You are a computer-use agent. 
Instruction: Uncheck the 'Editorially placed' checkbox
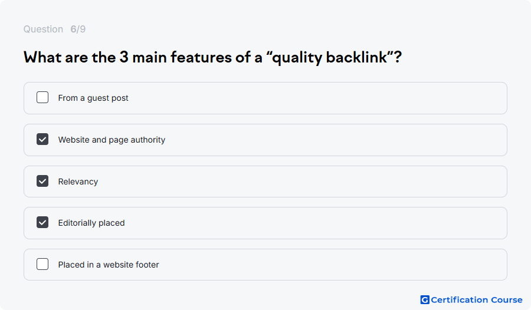pyautogui.click(x=42, y=222)
